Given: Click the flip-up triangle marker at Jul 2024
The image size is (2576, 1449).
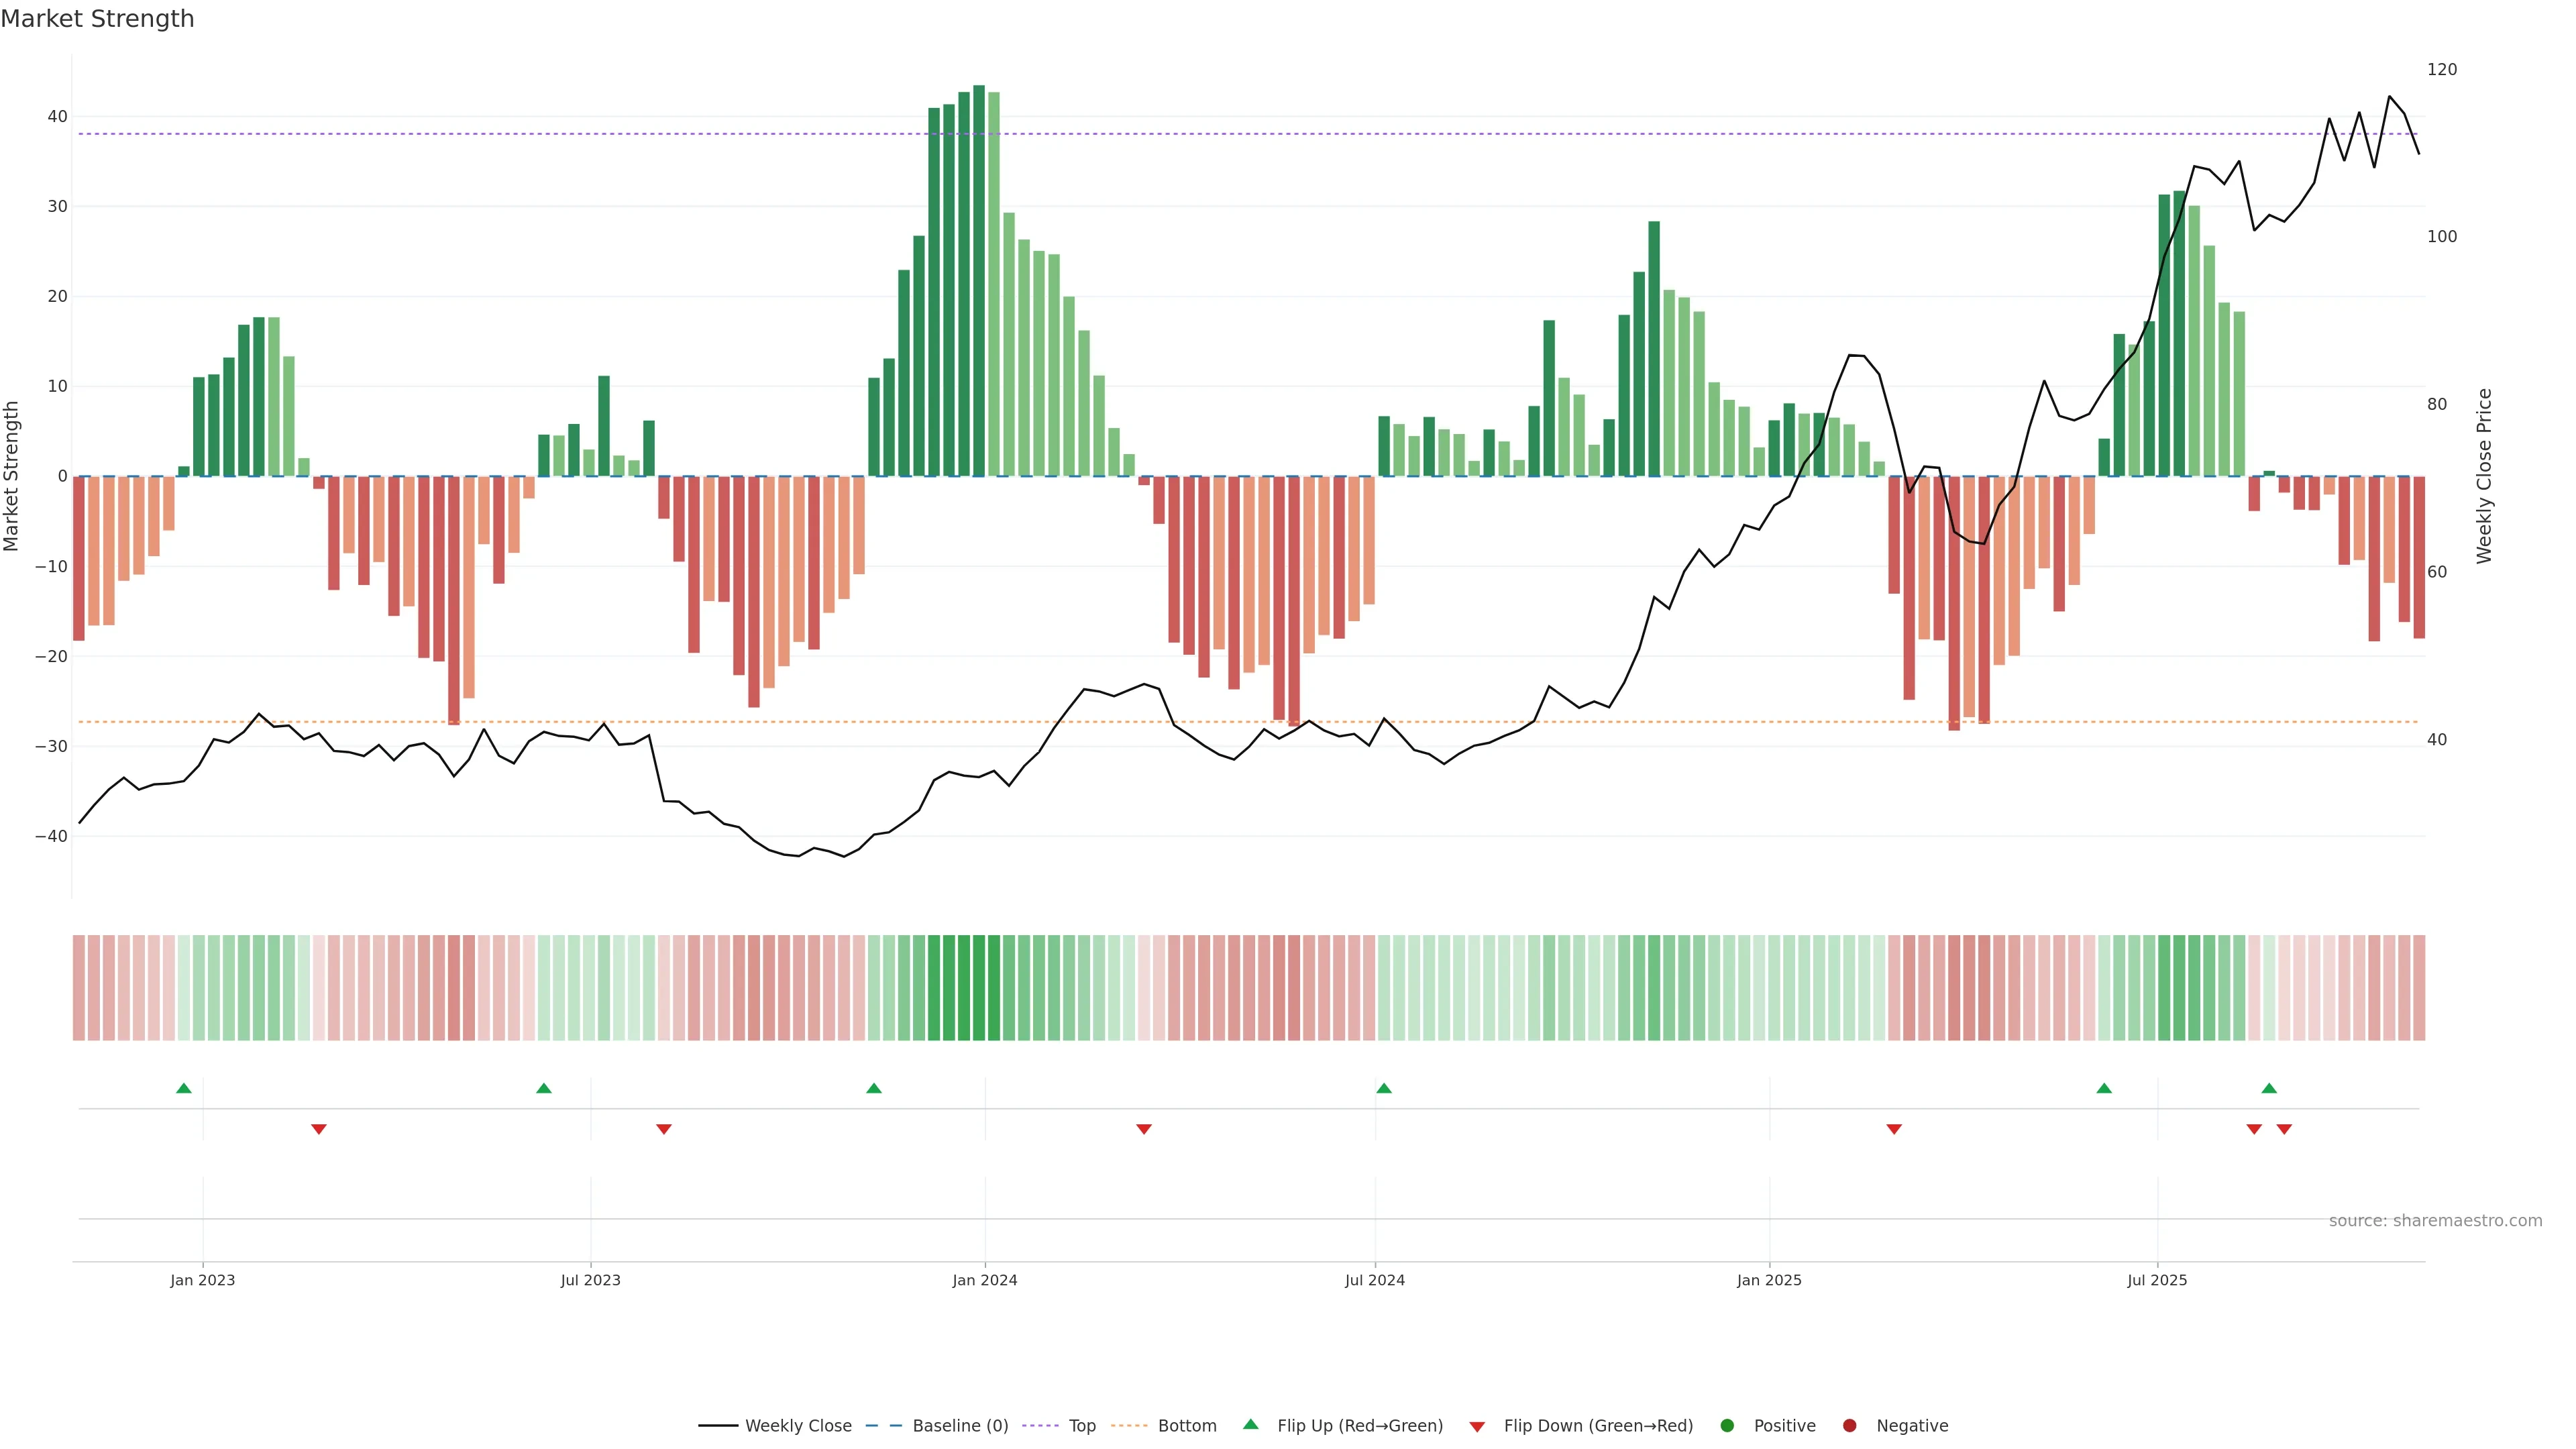Looking at the screenshot, I should click(1384, 1088).
